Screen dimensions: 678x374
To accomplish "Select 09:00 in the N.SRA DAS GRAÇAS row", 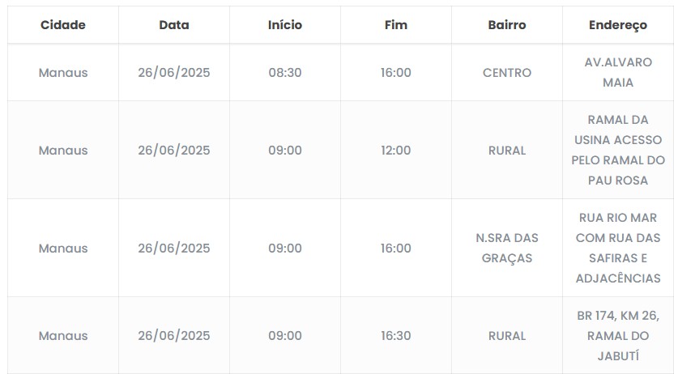I will point(285,249).
